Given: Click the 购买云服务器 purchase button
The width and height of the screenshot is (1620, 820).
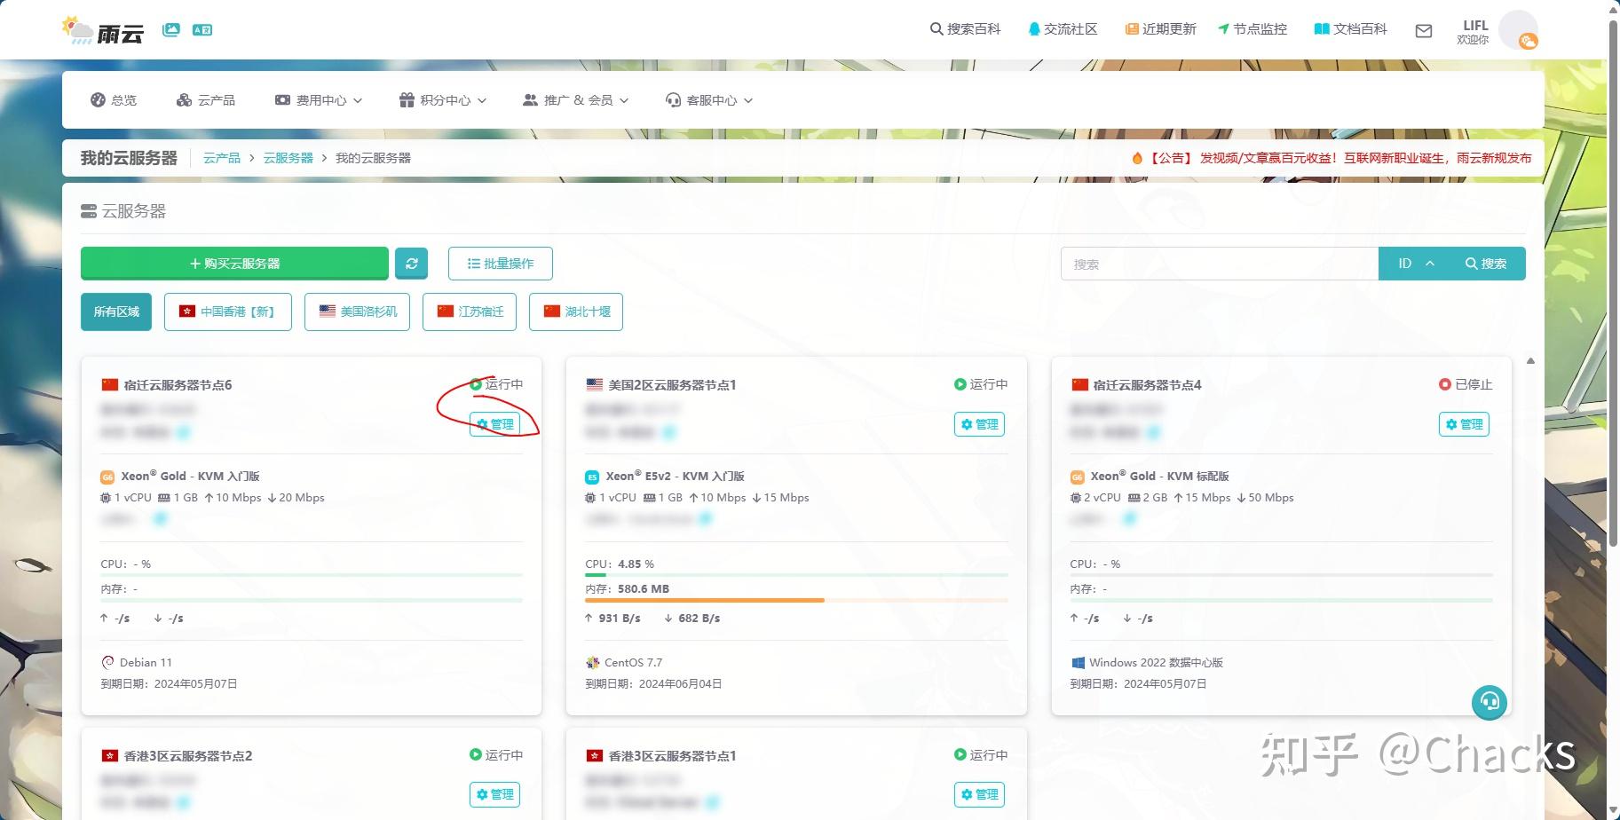Looking at the screenshot, I should (233, 263).
